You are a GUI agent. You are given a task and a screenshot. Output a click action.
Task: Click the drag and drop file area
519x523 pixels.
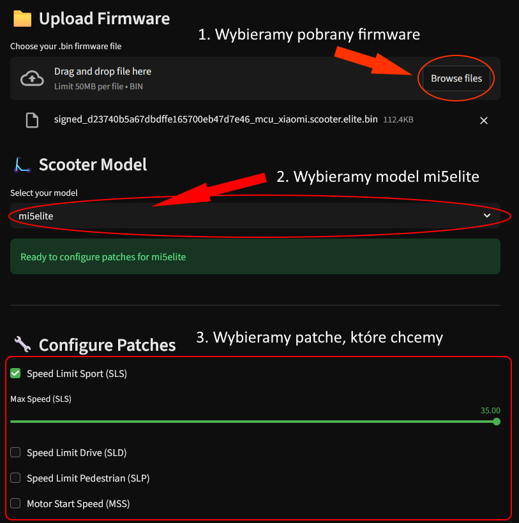pyautogui.click(x=255, y=78)
